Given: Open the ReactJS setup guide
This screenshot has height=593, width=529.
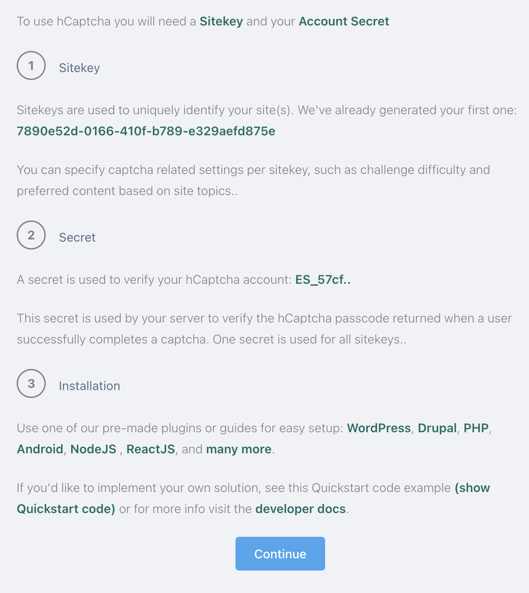Looking at the screenshot, I should click(150, 449).
